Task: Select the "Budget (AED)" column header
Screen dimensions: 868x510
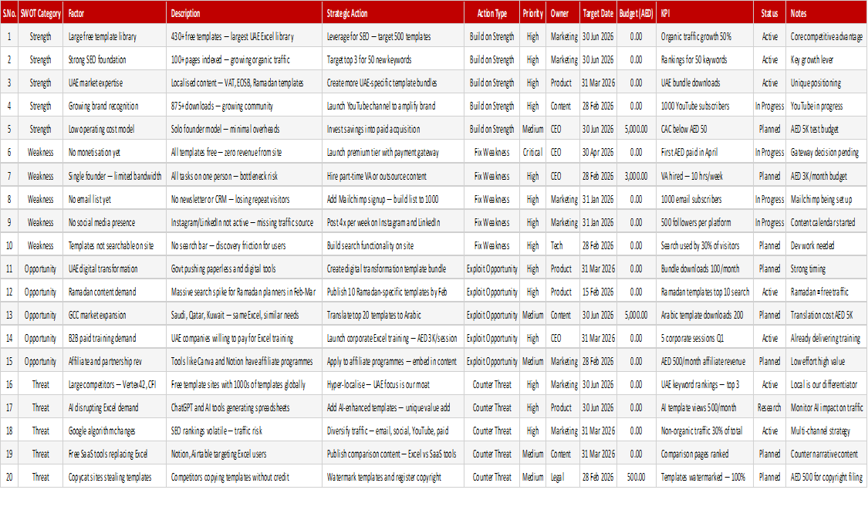Action: pyautogui.click(x=636, y=13)
